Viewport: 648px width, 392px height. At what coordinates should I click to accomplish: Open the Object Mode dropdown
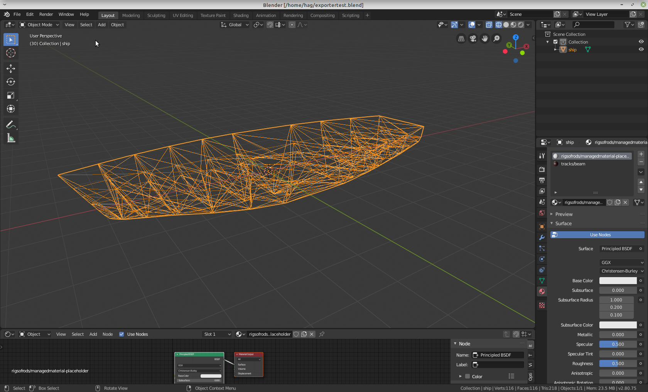[x=39, y=25]
